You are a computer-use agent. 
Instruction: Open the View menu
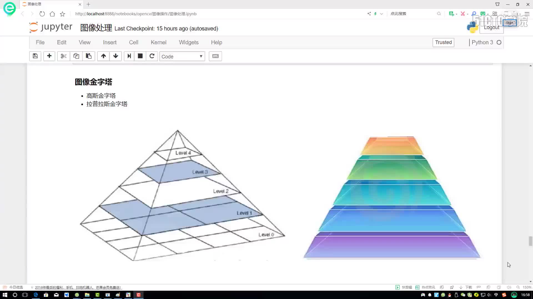(85, 42)
